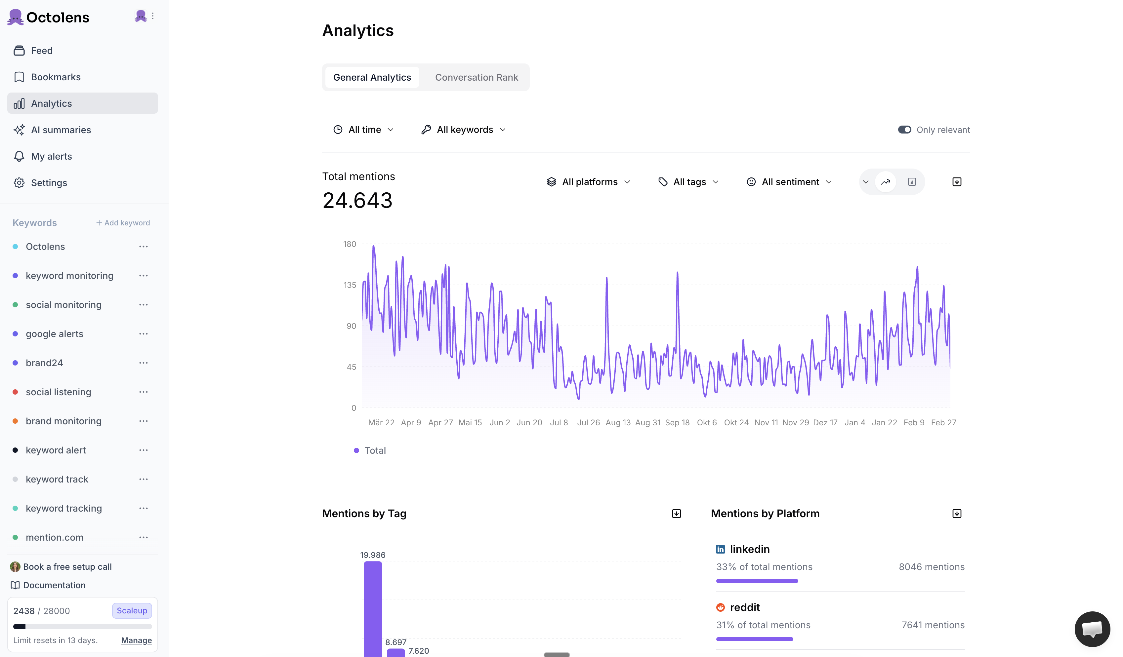
Task: Click the Add keyword button
Action: pyautogui.click(x=123, y=223)
